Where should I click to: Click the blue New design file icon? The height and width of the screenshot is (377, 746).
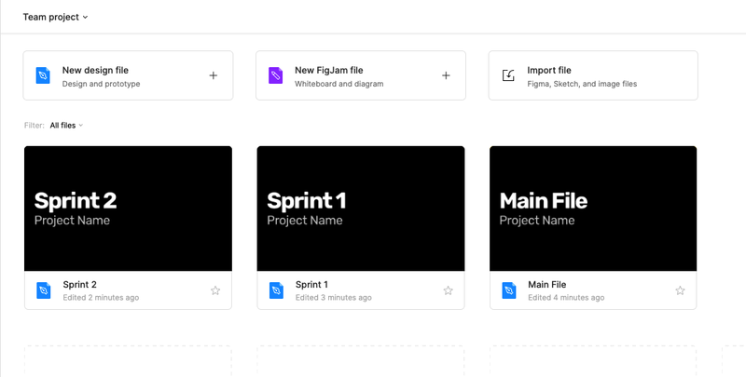(43, 75)
